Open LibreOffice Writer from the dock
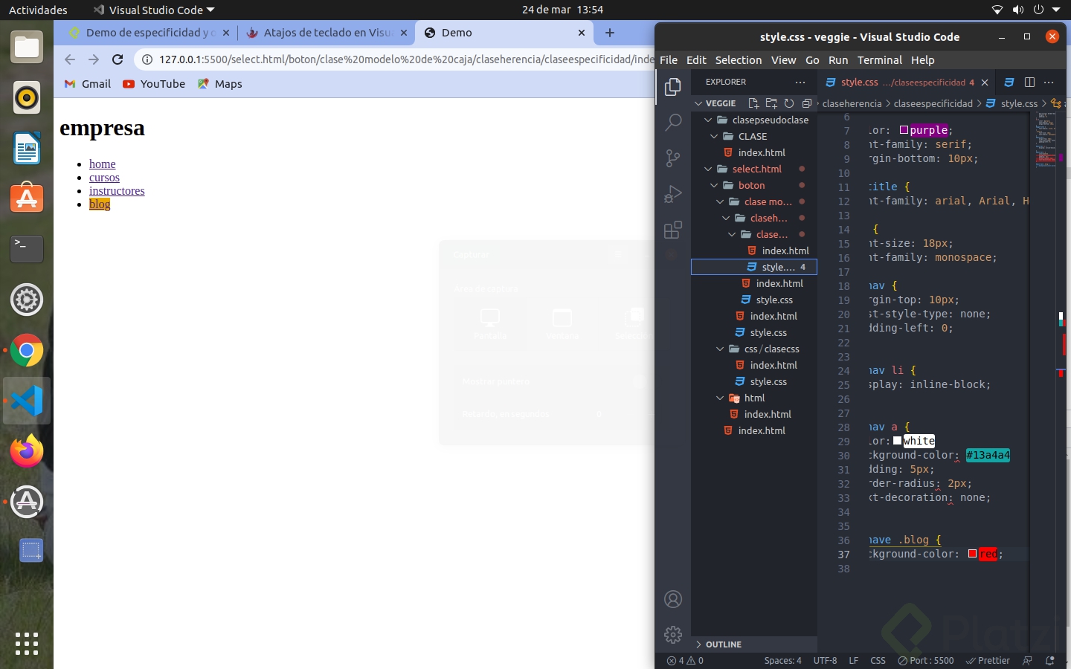1071x669 pixels. pos(27,149)
